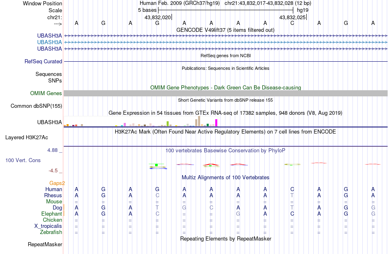Click the light blue UBASH3A transcript label
Image resolution: width=388 pixels, height=254 pixels.
click(x=49, y=42)
